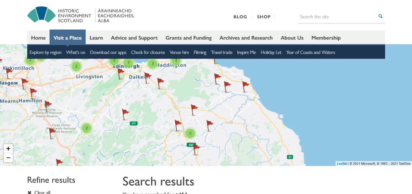Open Archives and Research menu
412x194 pixels.
pos(246,38)
